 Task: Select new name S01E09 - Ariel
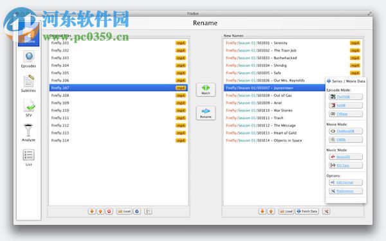point(275,103)
